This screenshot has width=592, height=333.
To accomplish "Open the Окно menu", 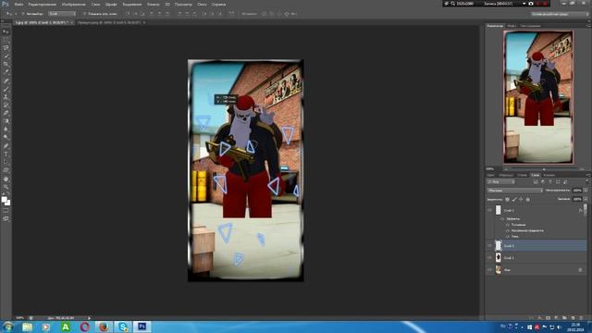I will 202,4.
